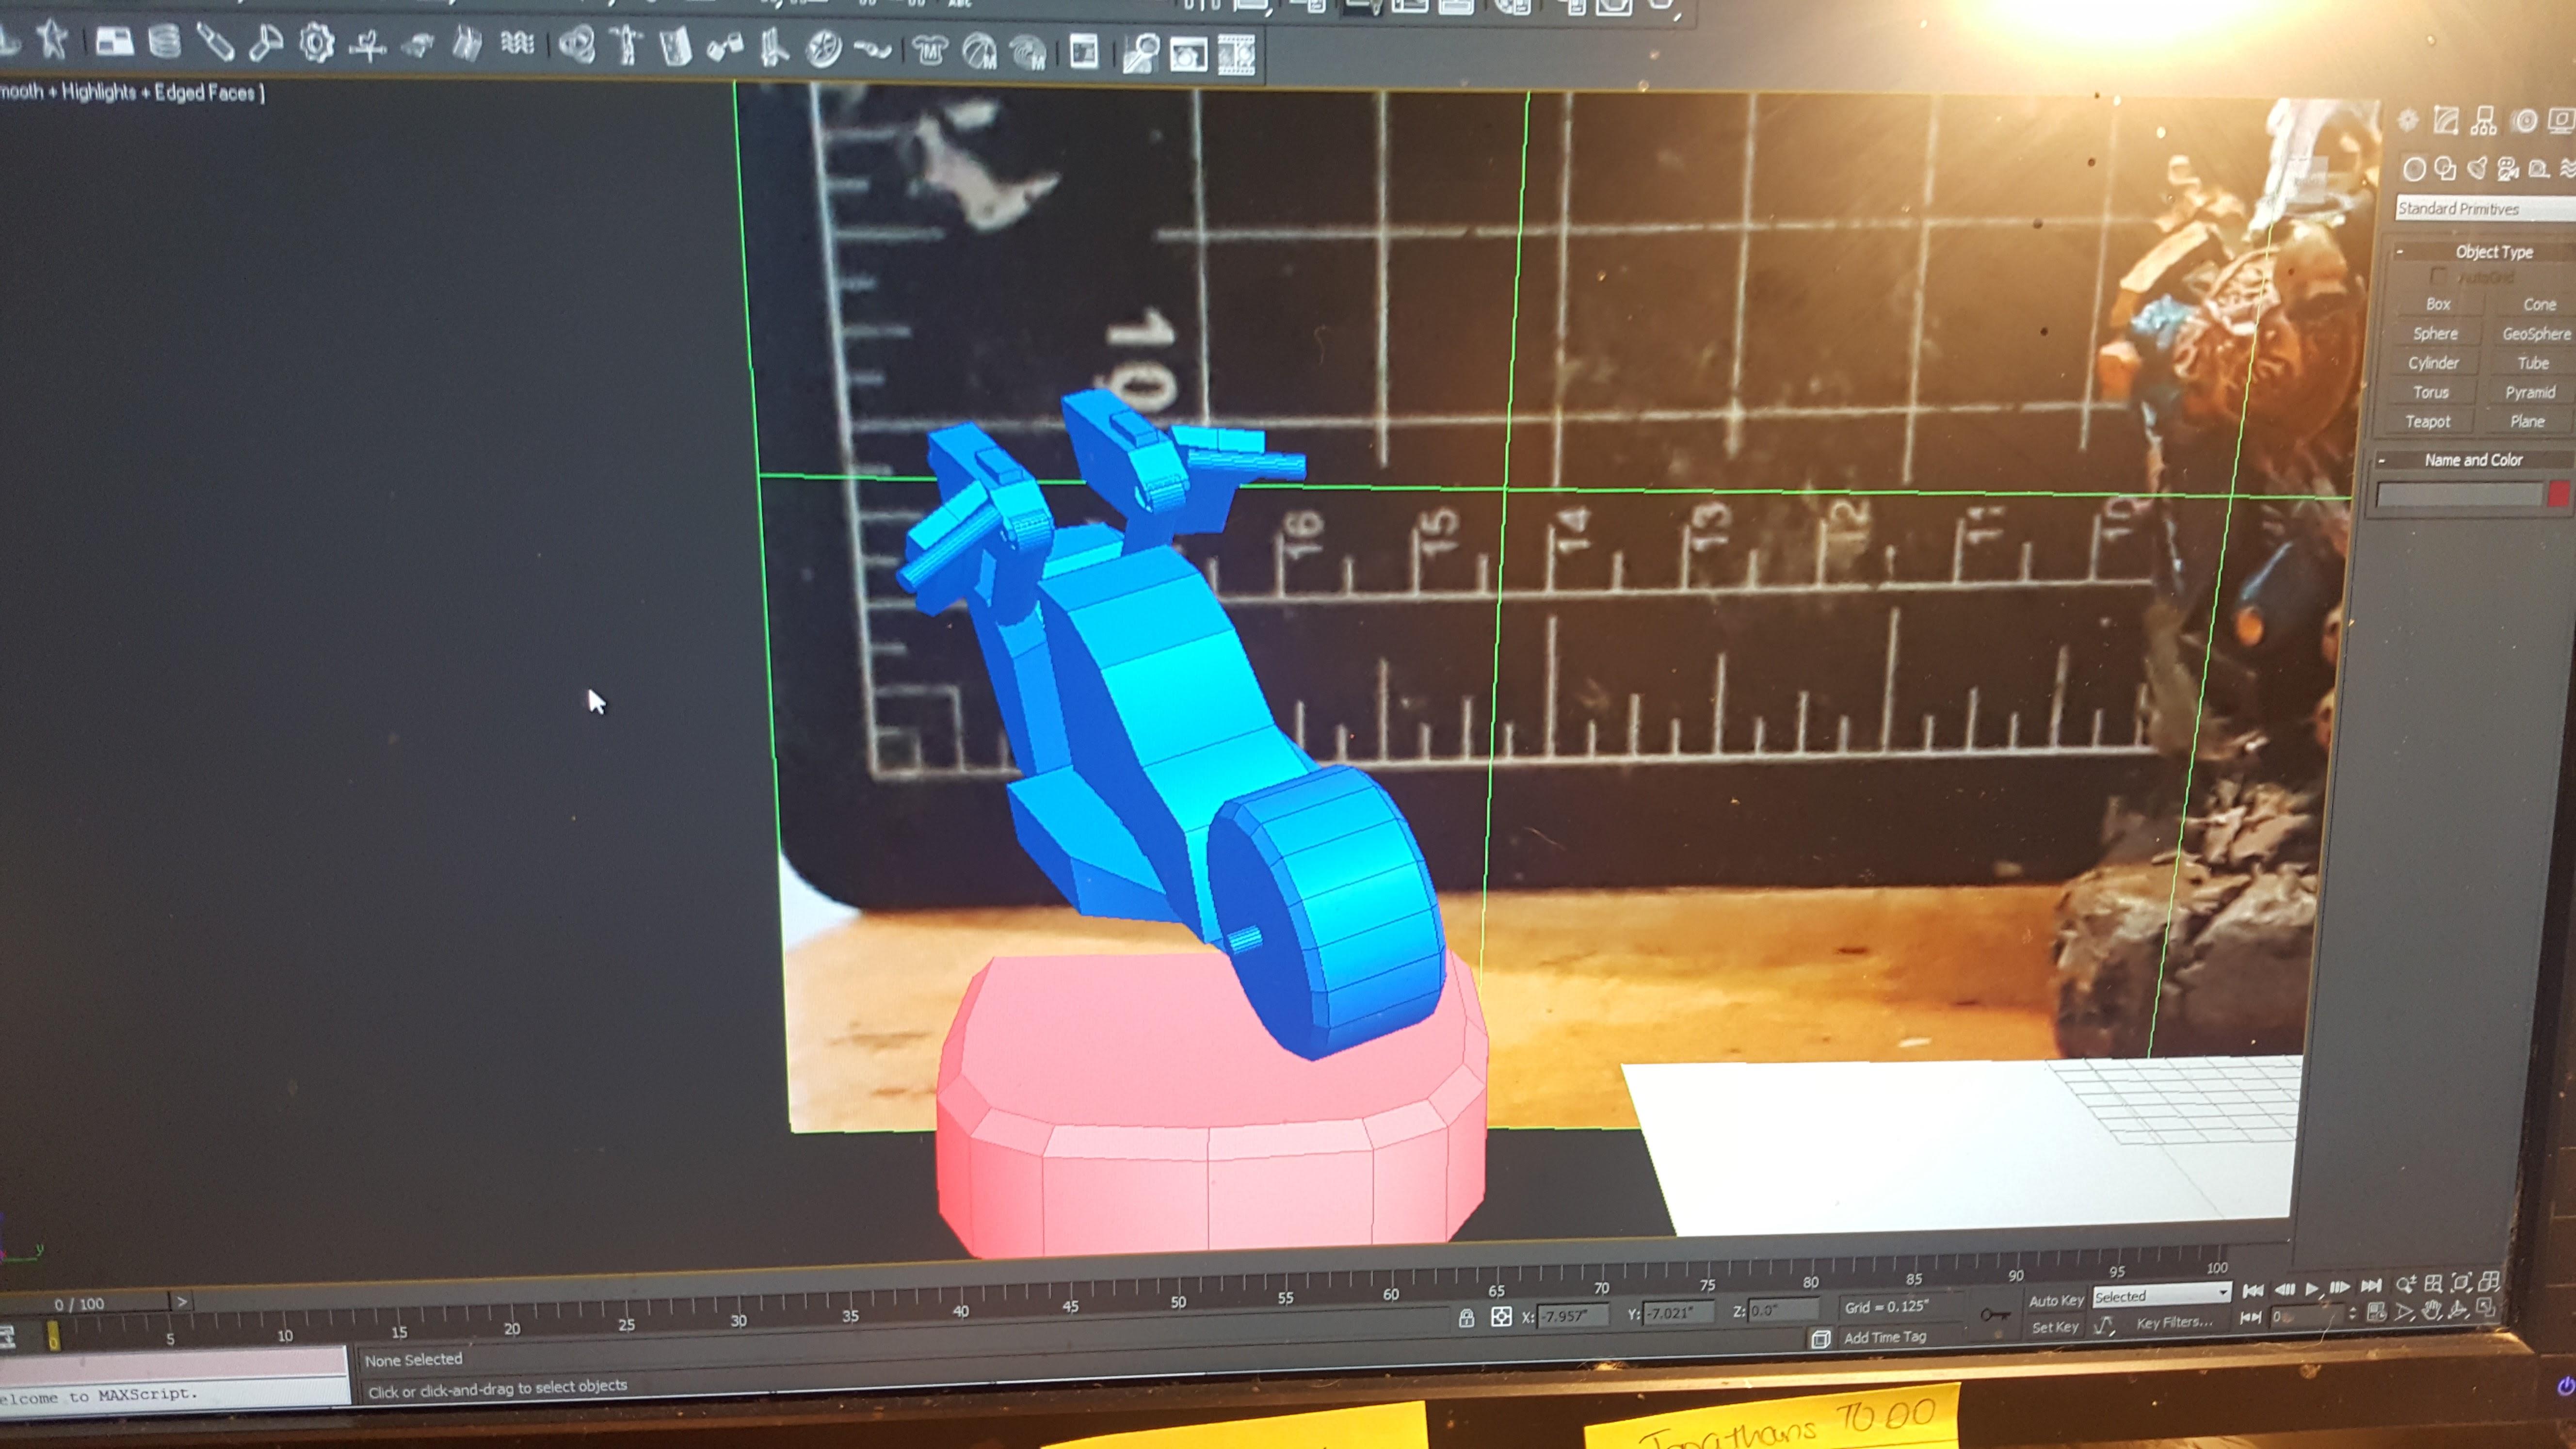Toggle Set Key animation mode
This screenshot has height=1449, width=2576.
pos(2055,1327)
